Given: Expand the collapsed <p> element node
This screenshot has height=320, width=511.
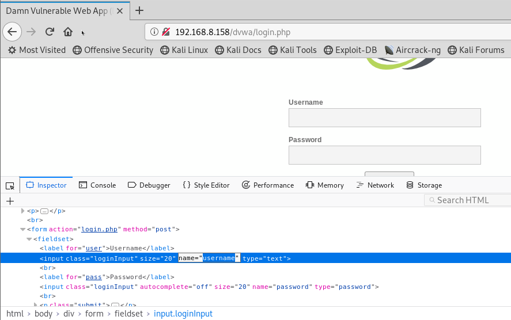Looking at the screenshot, I should (22, 211).
